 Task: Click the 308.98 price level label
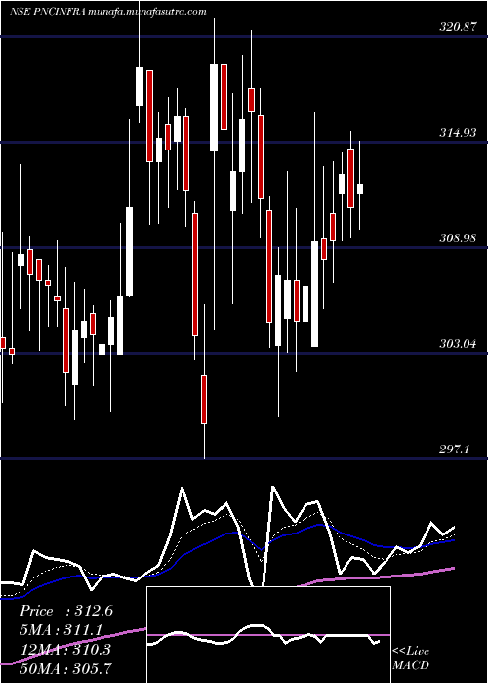click(x=458, y=238)
